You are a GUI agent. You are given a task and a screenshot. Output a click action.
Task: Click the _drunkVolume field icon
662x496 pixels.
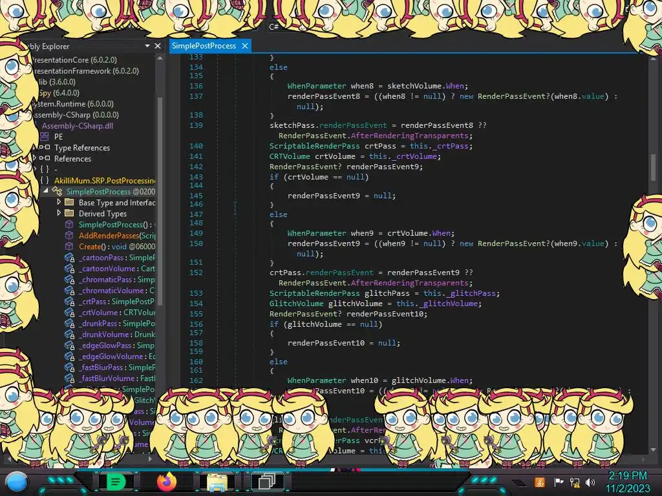point(69,334)
